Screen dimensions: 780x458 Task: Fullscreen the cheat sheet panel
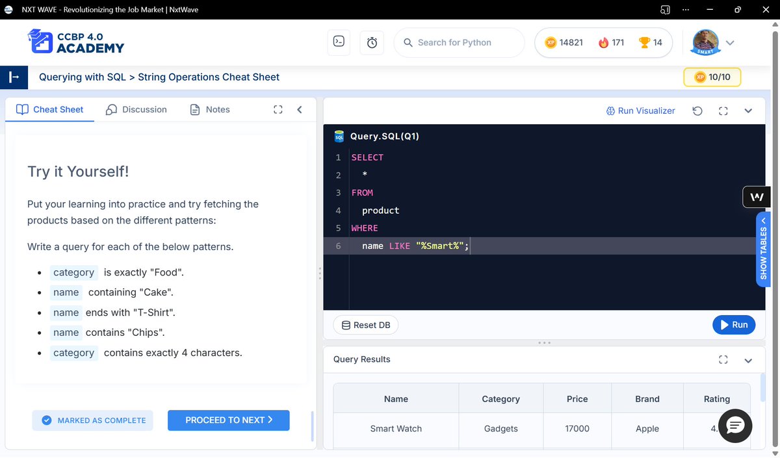pos(278,109)
